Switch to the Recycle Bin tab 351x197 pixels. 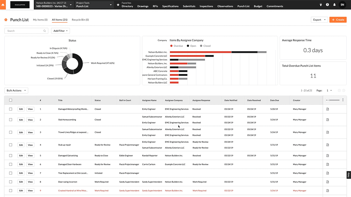80,20
